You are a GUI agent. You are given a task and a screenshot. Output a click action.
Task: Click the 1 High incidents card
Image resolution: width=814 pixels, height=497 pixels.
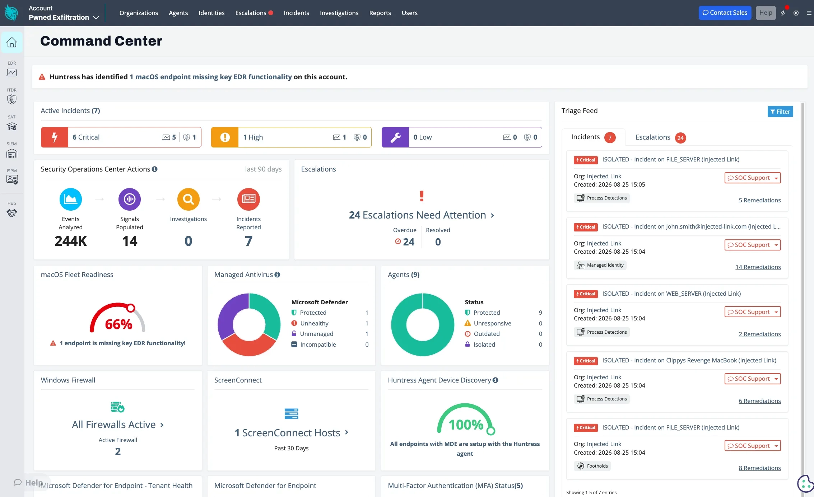click(x=291, y=137)
